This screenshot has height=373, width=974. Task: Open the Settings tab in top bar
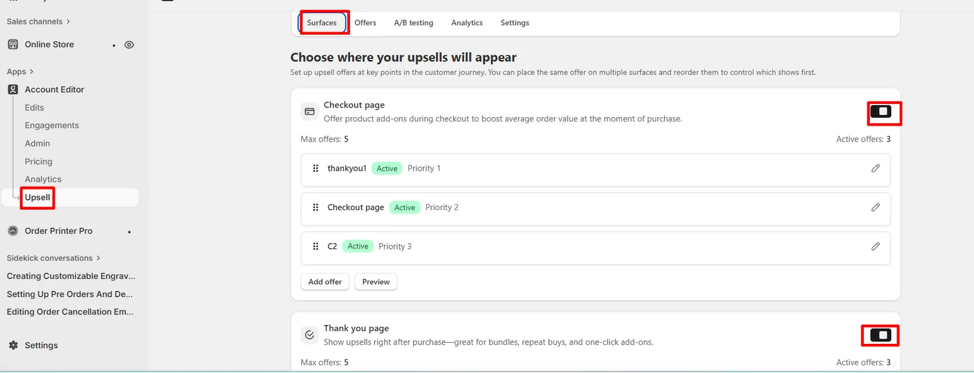[515, 22]
